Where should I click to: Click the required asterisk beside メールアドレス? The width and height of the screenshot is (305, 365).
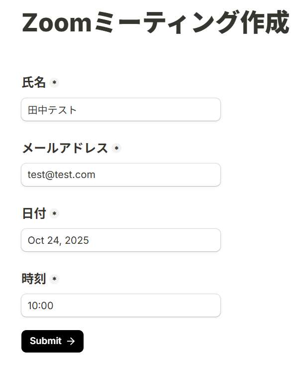click(116, 148)
